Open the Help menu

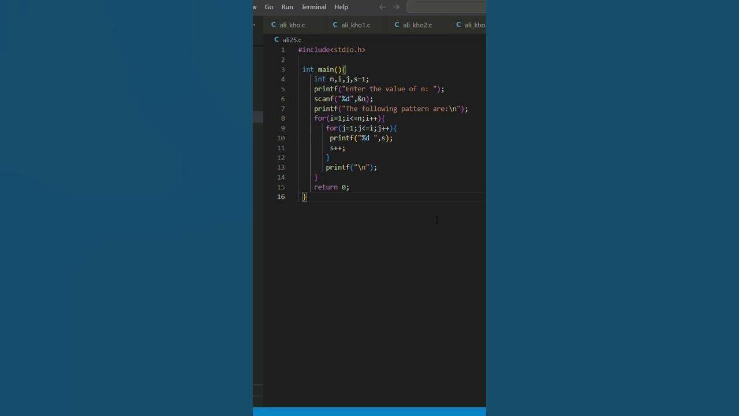[341, 7]
